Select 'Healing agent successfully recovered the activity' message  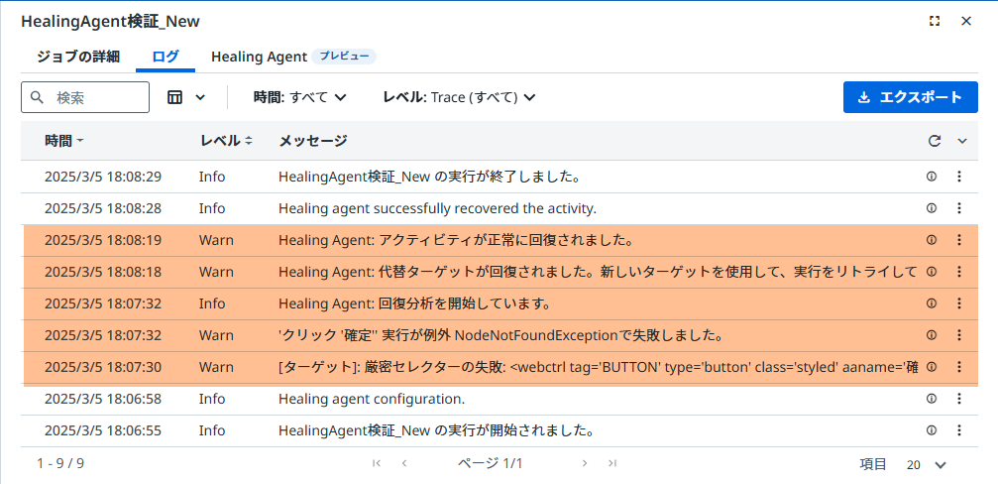click(x=437, y=208)
